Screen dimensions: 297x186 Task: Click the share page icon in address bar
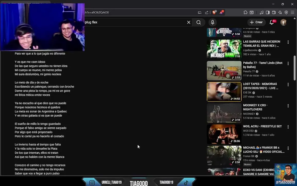207,12
